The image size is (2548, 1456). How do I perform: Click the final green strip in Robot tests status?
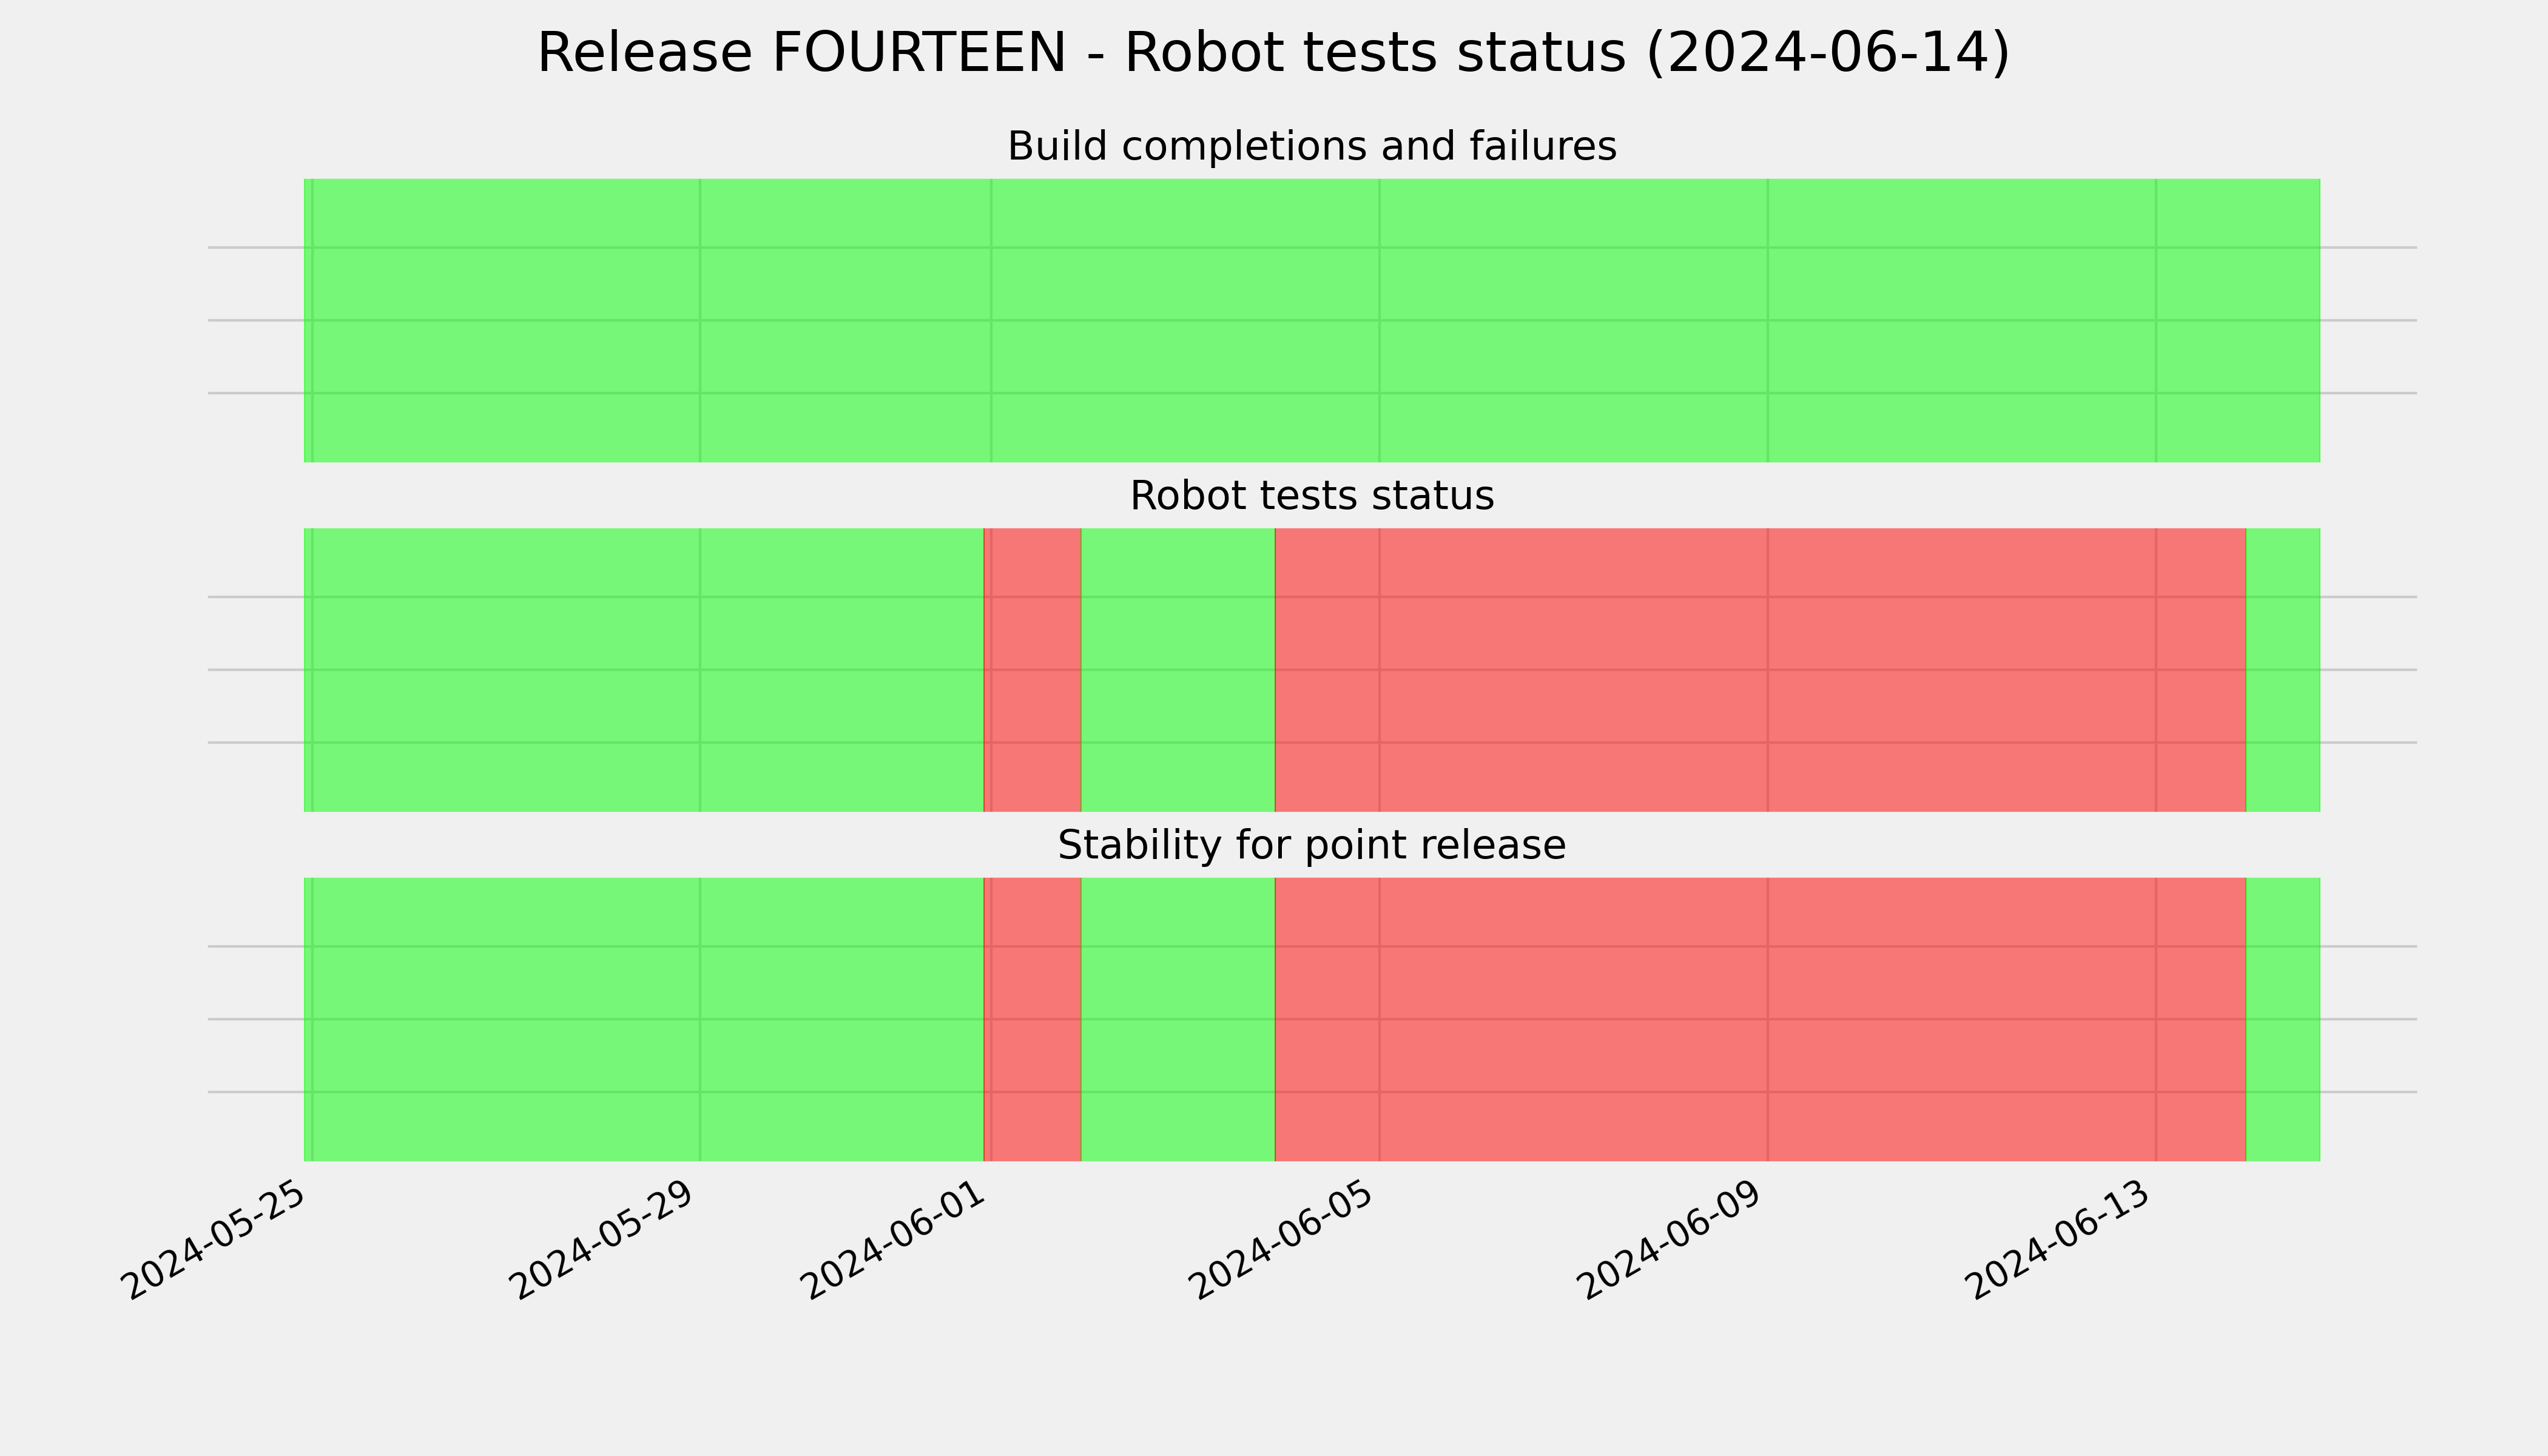pos(2283,670)
